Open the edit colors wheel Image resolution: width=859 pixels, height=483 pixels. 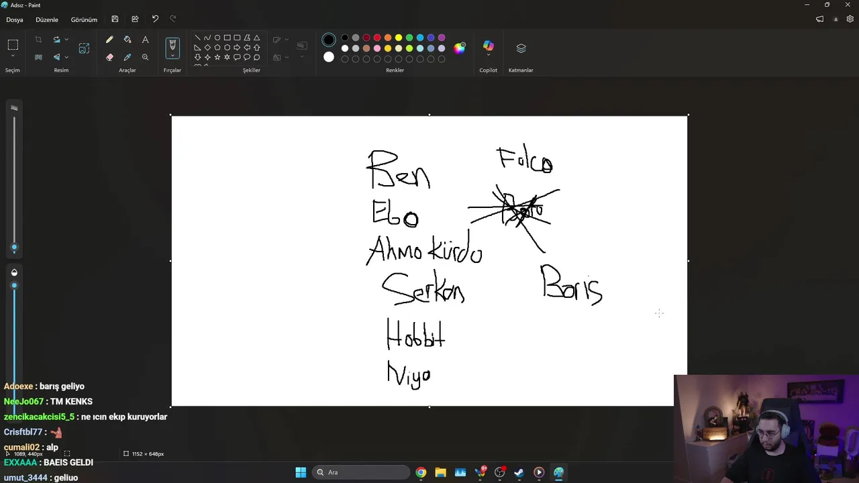459,48
